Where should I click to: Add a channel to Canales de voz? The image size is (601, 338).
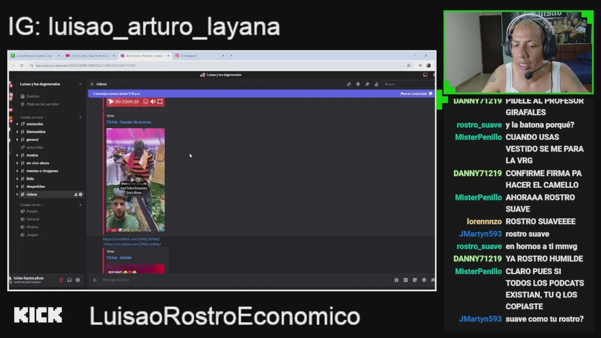pos(80,205)
